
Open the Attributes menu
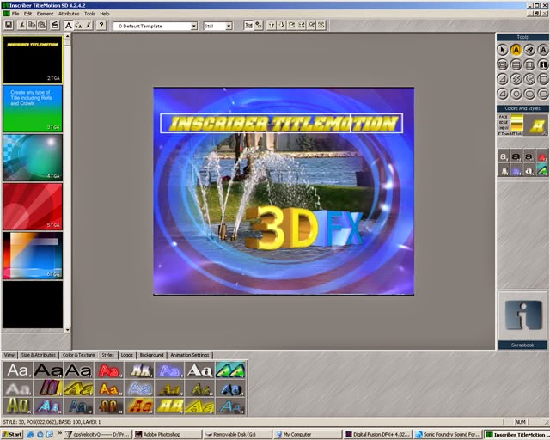point(69,14)
